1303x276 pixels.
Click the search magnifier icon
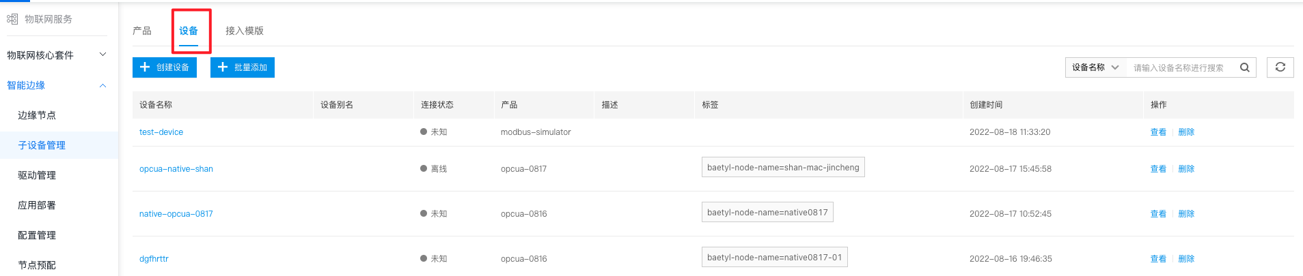pos(1244,67)
